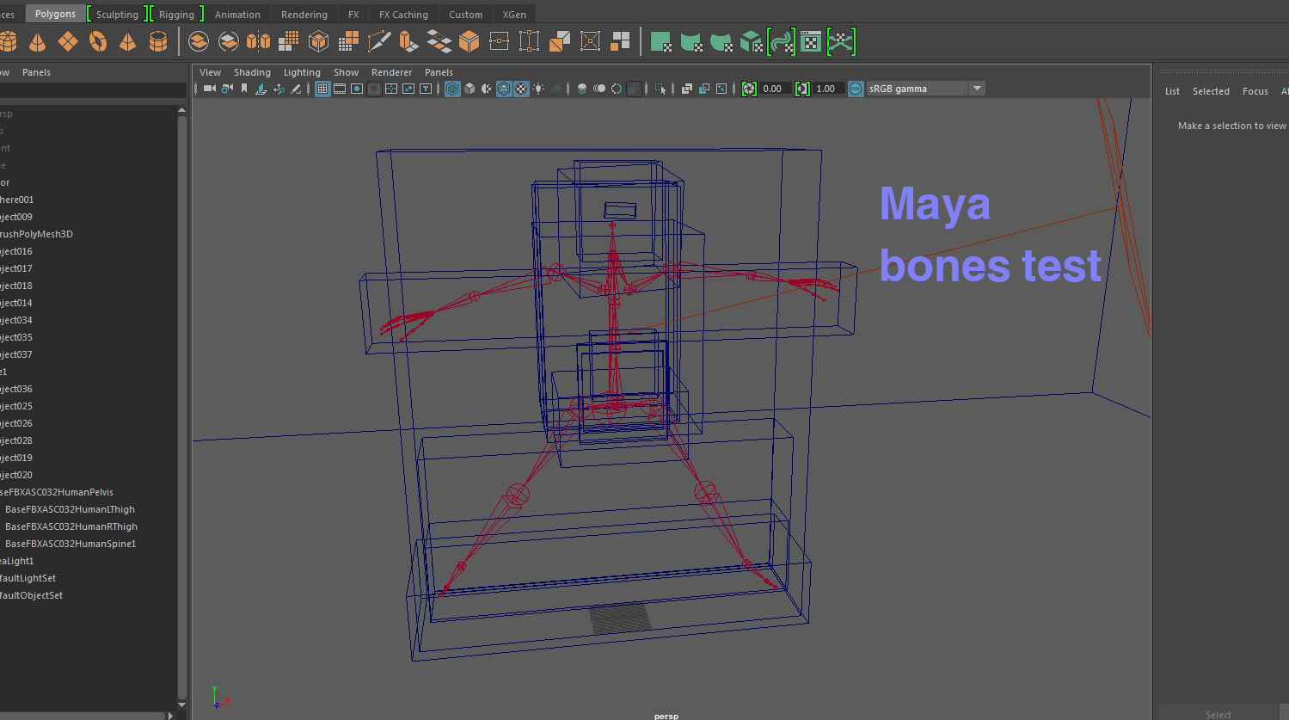Click Focus in the Attribute Editor
The image size is (1289, 720).
click(x=1255, y=91)
